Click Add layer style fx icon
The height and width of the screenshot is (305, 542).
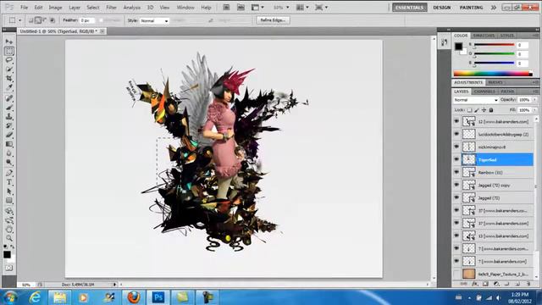click(475, 284)
